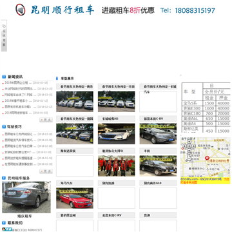Open the 长城哈弗H5 white SUV thumbnail
Image resolution: width=232 pixels, height=232 pixels.
coord(117,133)
